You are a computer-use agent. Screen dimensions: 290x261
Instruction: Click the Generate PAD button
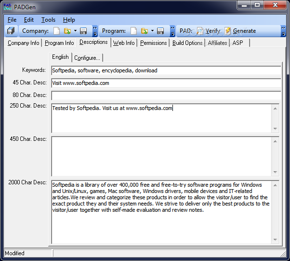(x=240, y=31)
